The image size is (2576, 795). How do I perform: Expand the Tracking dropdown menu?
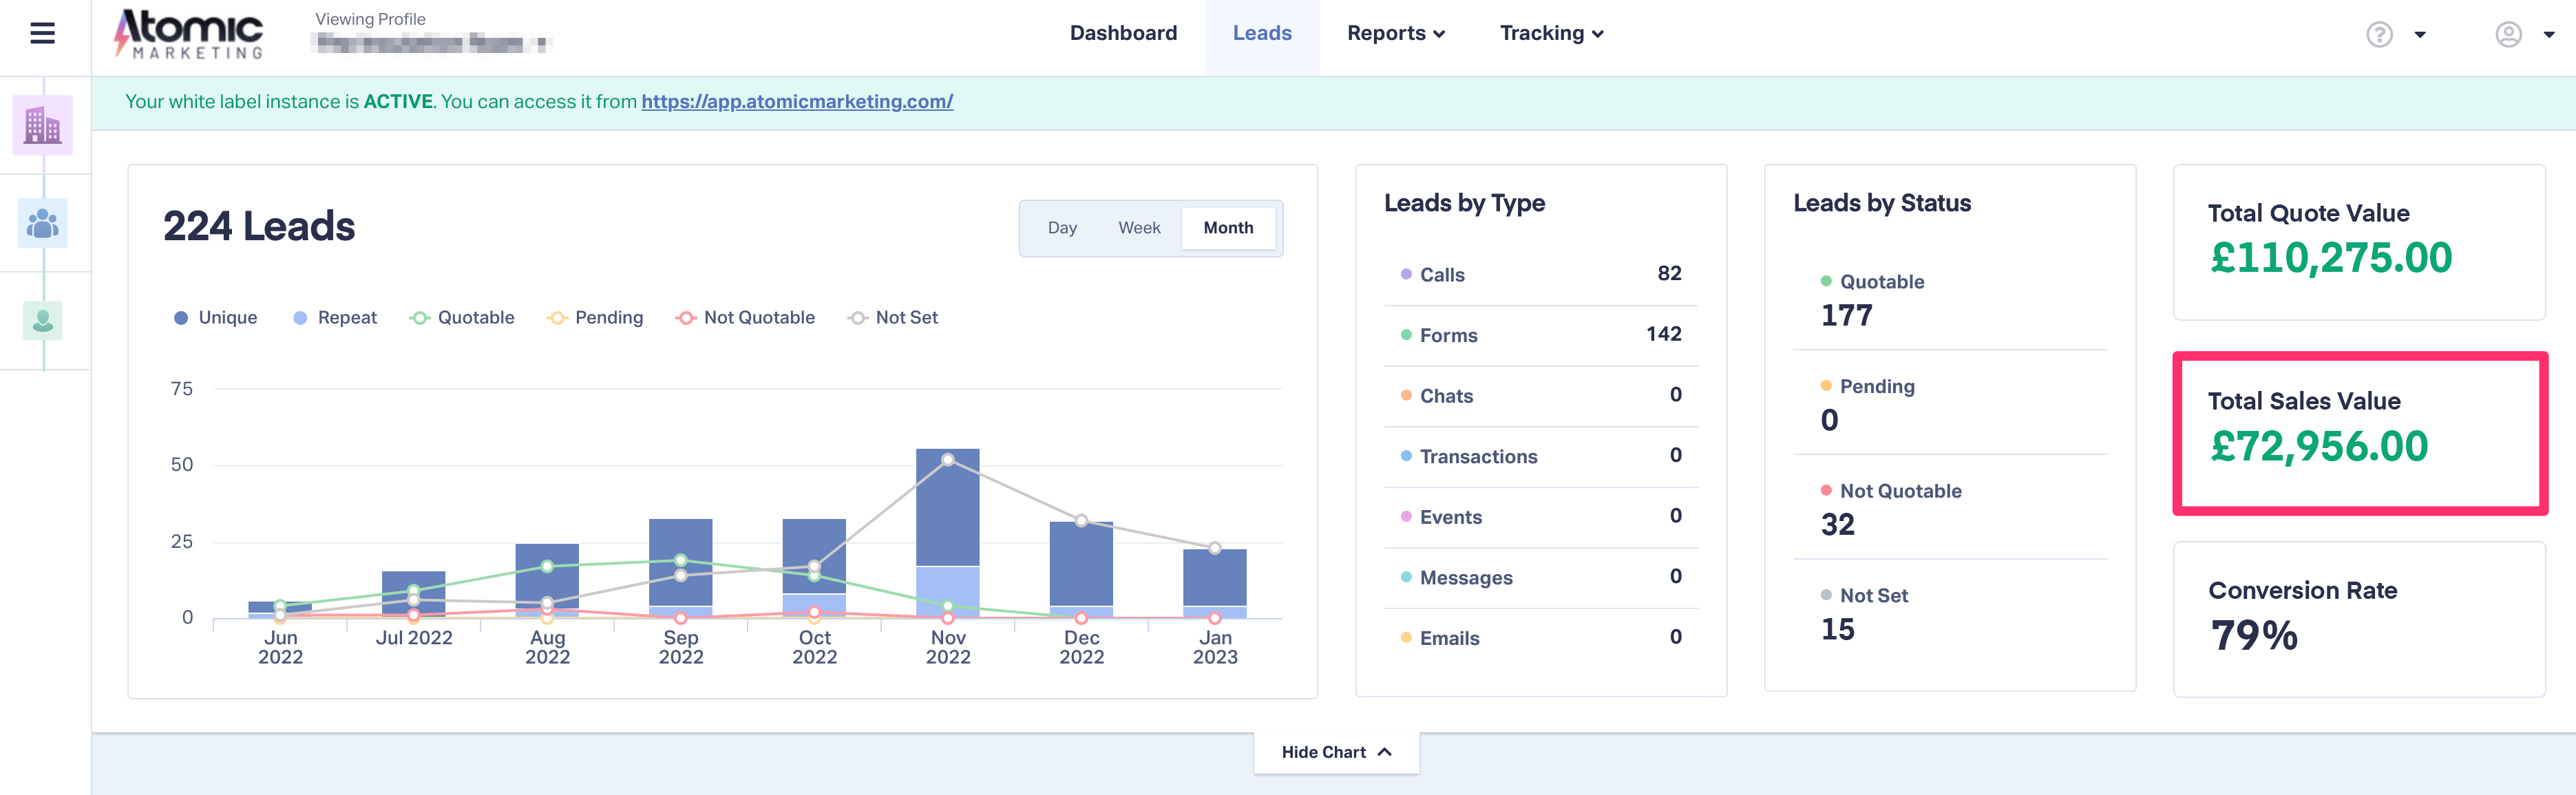coord(1551,34)
